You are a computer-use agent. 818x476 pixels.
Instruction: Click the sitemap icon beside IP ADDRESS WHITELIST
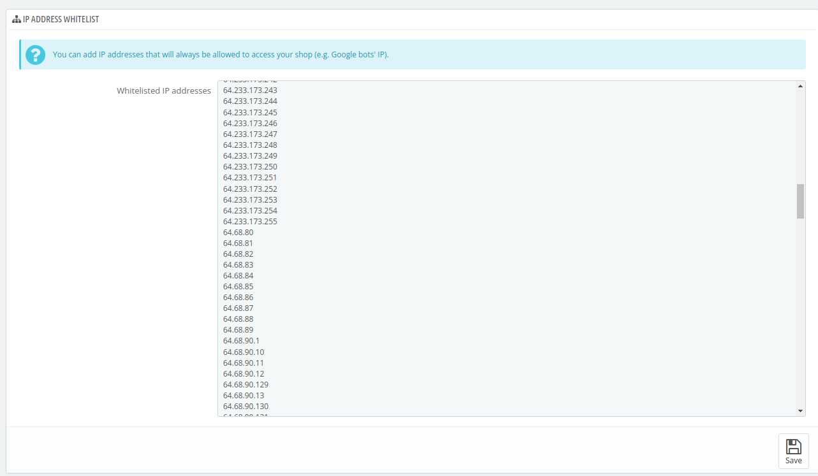click(x=17, y=20)
